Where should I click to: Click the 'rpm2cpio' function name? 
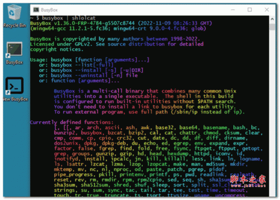pos(149,179)
